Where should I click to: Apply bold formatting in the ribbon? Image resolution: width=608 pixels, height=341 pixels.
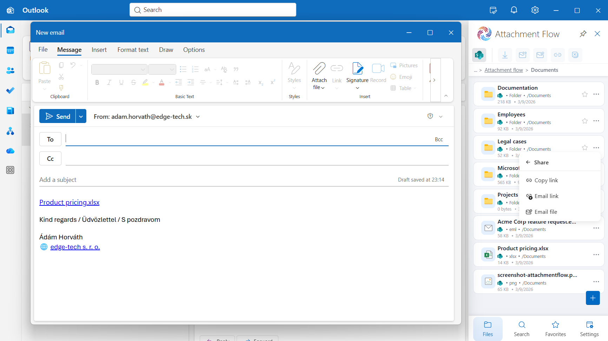pos(97,82)
